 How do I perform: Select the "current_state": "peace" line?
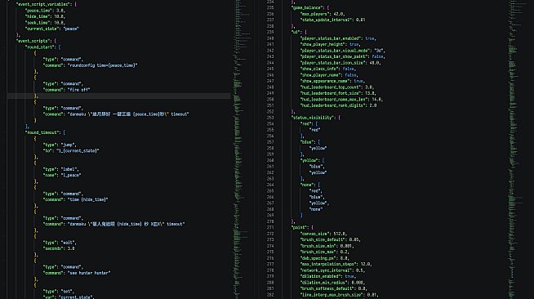[52, 29]
